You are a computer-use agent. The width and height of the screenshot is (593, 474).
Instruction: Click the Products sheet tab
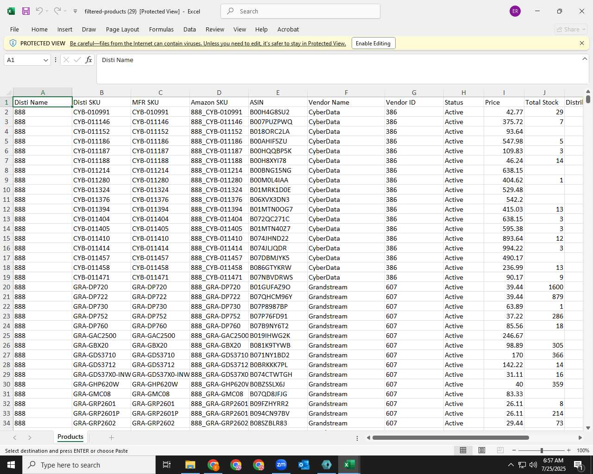70,437
